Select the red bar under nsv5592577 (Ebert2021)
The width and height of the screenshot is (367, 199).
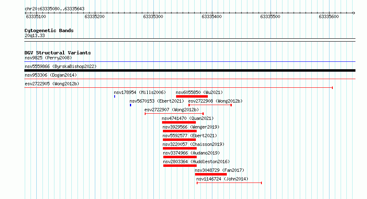click(179, 140)
